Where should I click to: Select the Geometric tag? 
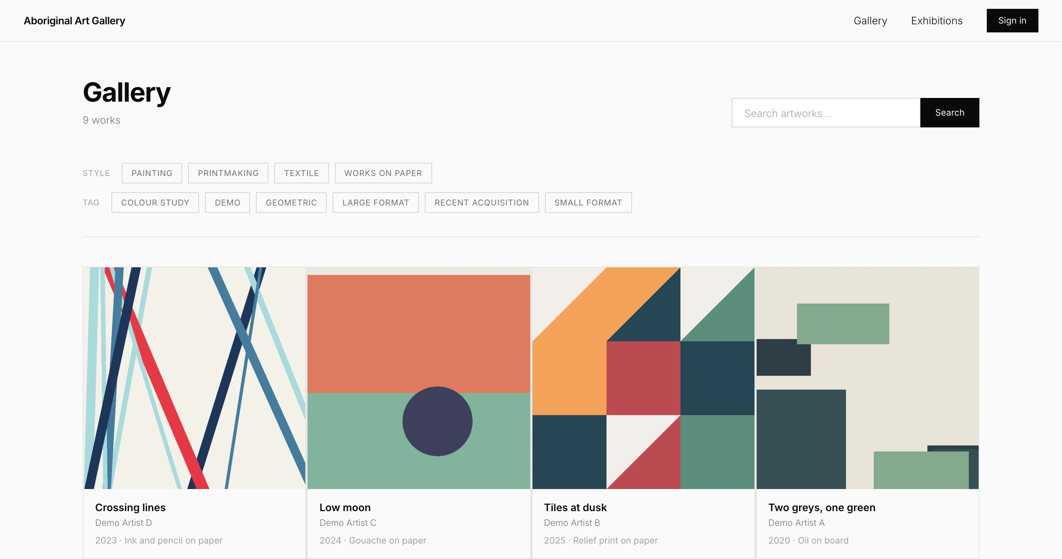(291, 203)
